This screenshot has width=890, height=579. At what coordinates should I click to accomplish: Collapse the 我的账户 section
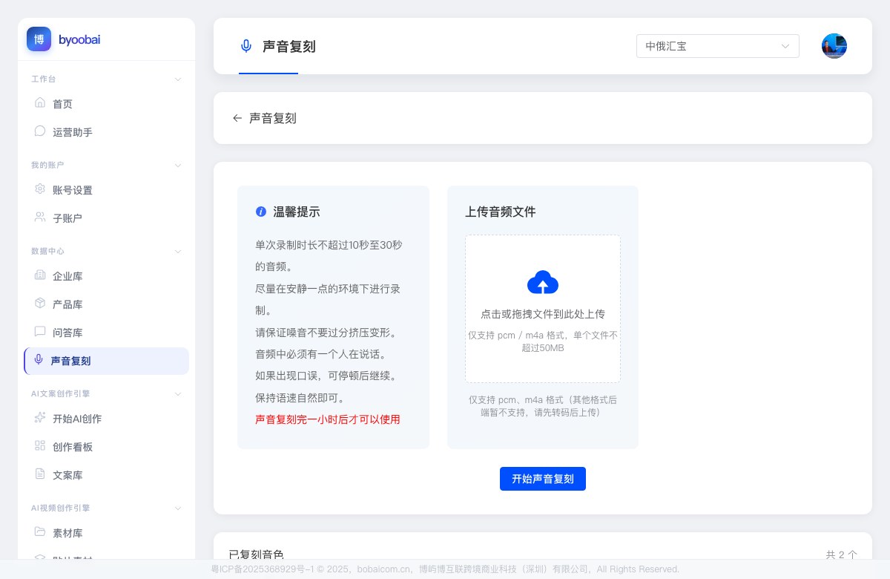(177, 165)
